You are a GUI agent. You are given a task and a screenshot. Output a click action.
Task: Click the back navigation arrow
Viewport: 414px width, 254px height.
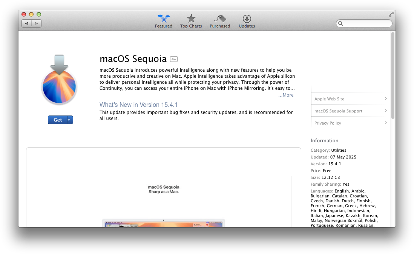click(27, 23)
